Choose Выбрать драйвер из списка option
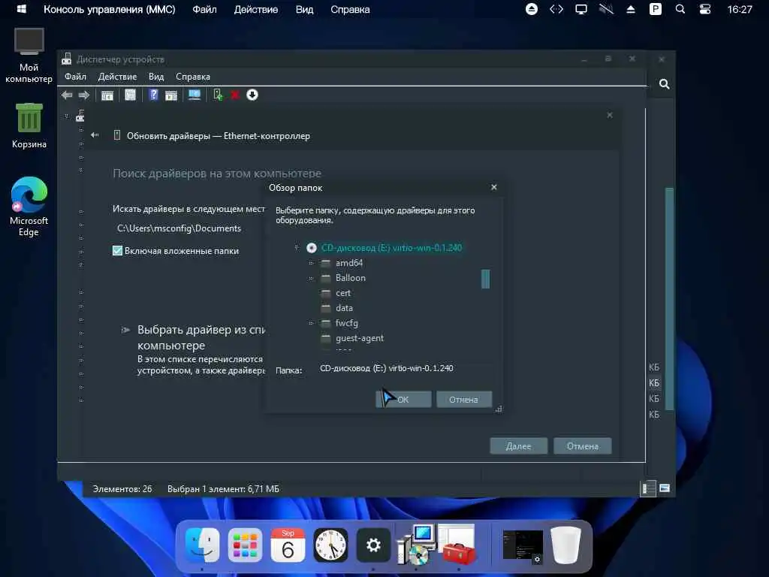The width and height of the screenshot is (769, 577). coord(194,349)
